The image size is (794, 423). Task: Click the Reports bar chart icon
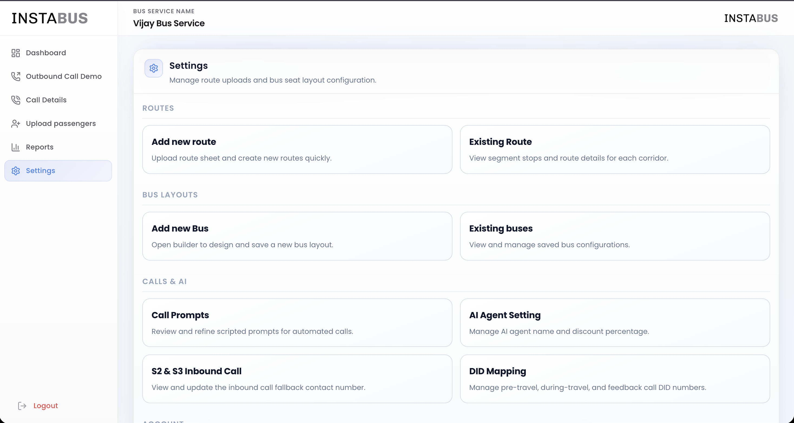[x=16, y=147]
